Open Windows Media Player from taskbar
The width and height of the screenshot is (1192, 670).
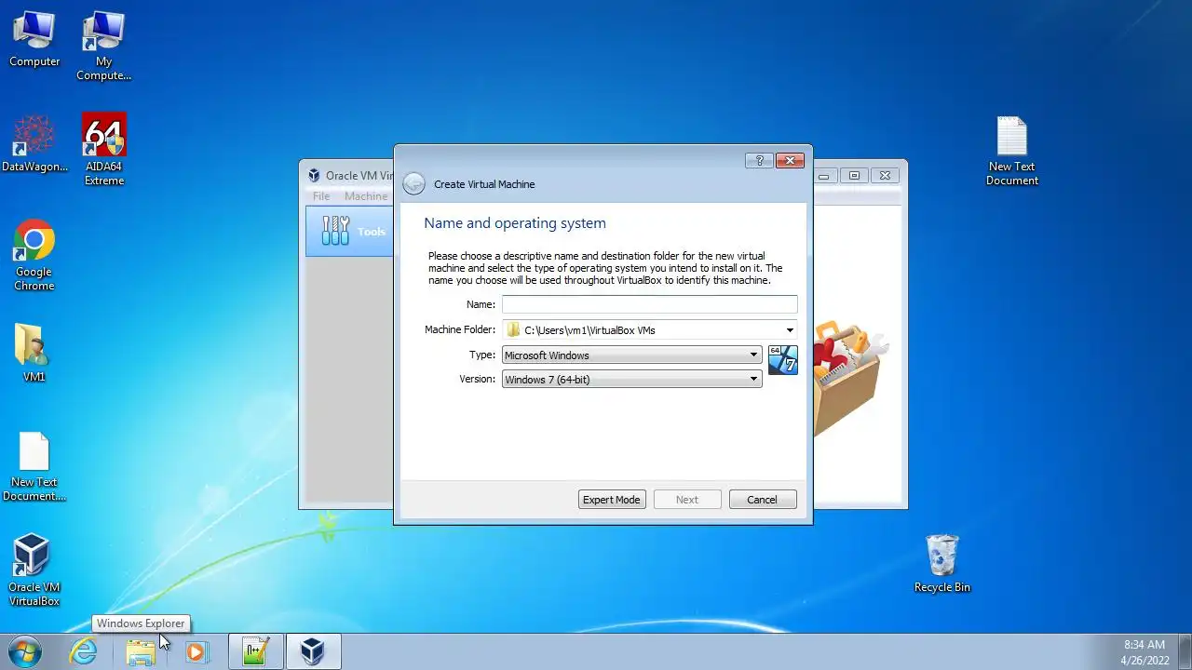tap(196, 651)
